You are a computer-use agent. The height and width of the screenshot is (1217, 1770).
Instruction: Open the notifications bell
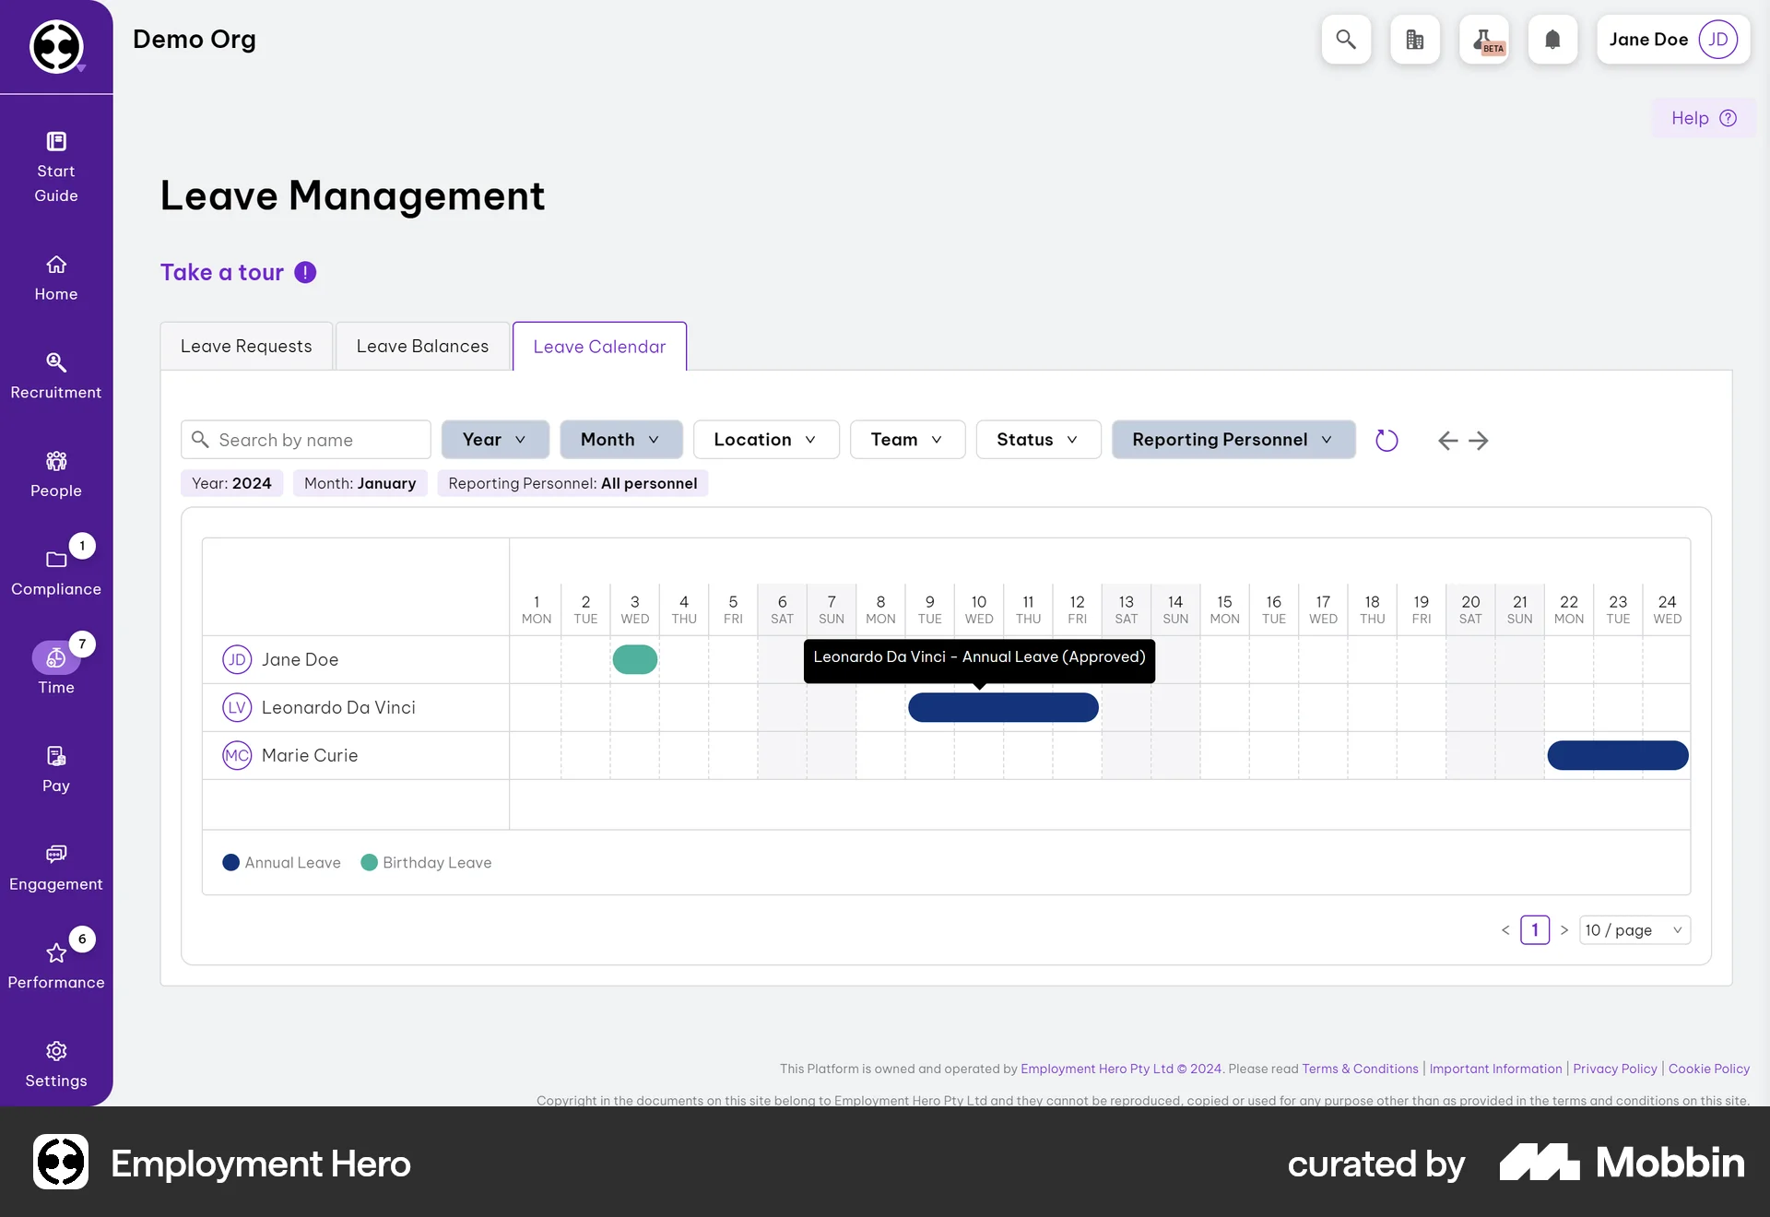1552,39
